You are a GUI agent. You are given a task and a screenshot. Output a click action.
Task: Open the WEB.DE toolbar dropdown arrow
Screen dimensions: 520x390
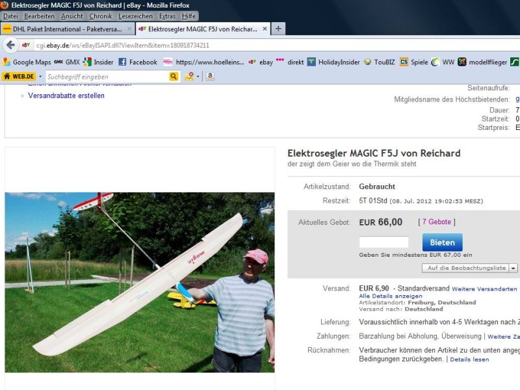40,77
